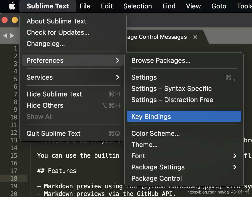Close the Package Control Messages tab

pos(195,37)
